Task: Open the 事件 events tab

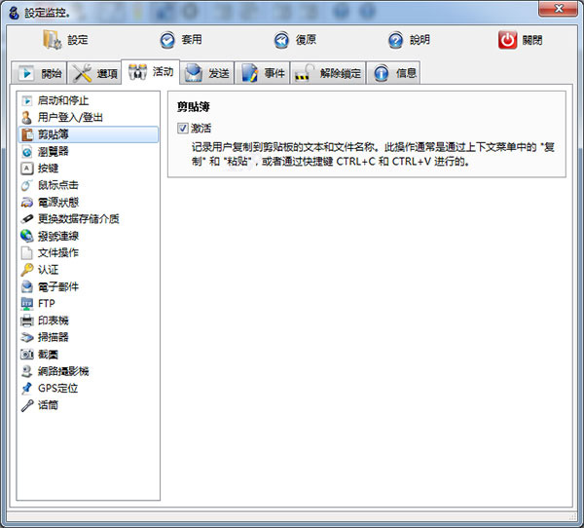Action: pyautogui.click(x=262, y=73)
